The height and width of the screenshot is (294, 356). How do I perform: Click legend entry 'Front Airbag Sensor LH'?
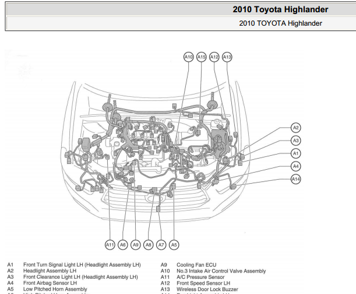pos(50,283)
